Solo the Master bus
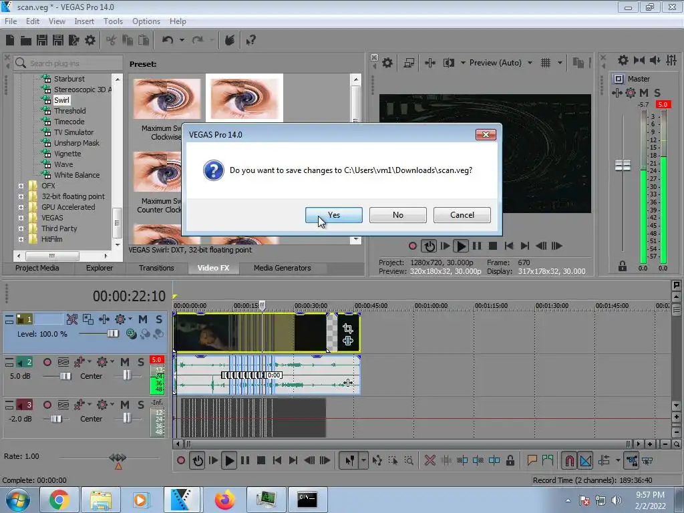Viewport: 684px width, 513px height. pos(657,92)
